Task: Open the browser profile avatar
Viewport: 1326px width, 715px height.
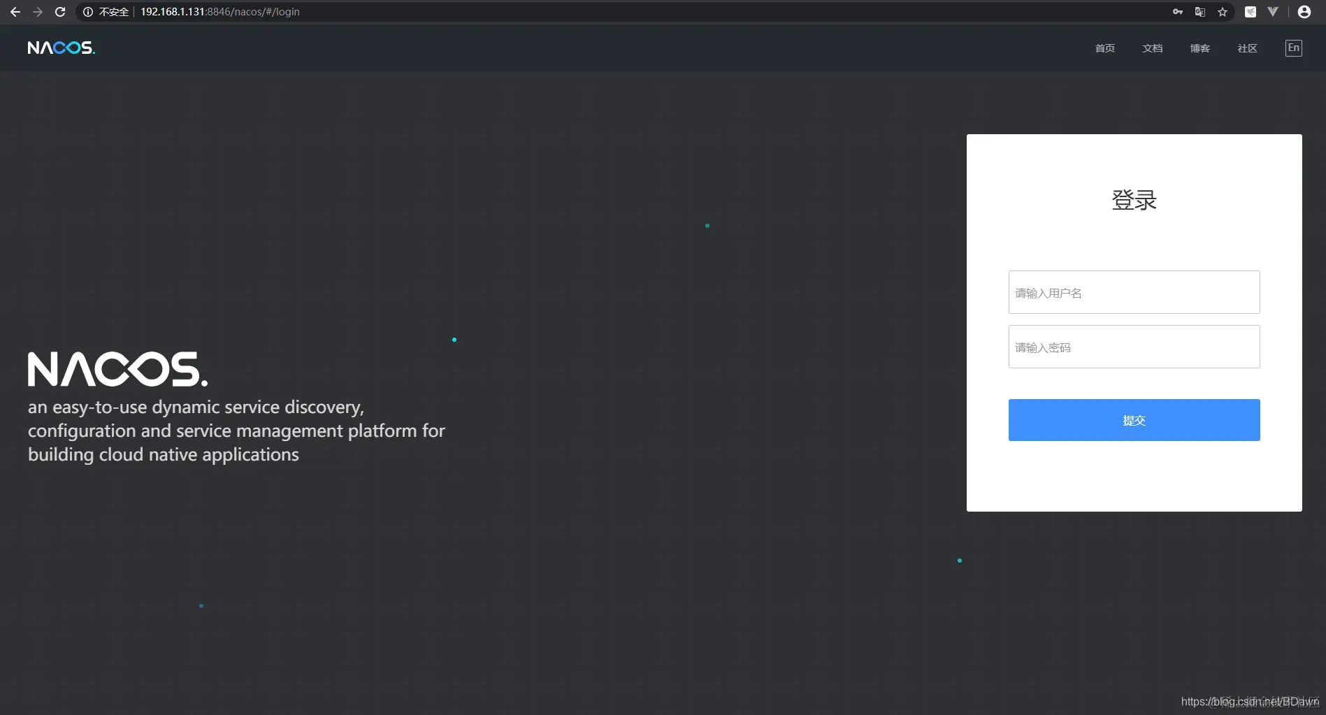Action: coord(1304,12)
